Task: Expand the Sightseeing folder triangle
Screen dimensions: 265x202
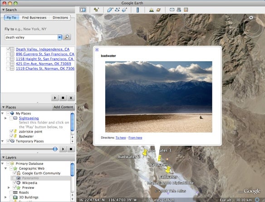Action: click(x=5, y=118)
